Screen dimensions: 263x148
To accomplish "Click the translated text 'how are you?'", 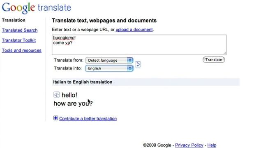I will click(73, 103).
